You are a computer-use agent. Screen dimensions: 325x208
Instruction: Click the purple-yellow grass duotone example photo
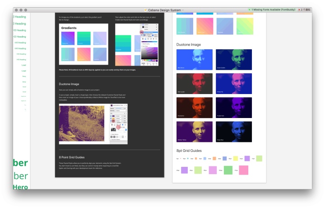(x=82, y=123)
